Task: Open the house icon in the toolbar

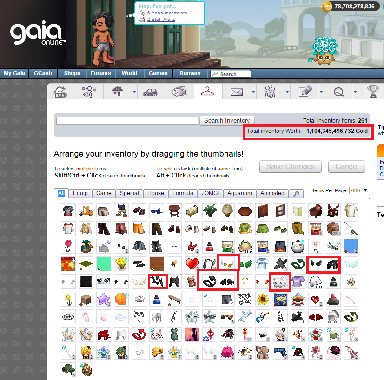Action: tap(117, 92)
